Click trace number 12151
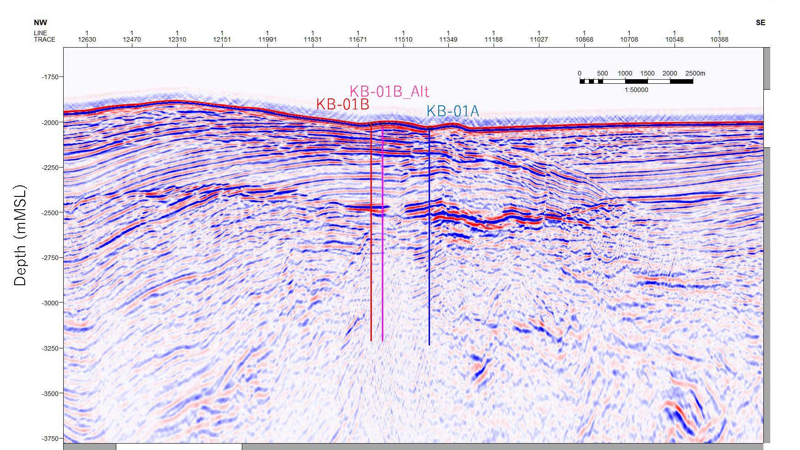Image resolution: width=800 pixels, height=450 pixels. click(x=222, y=39)
